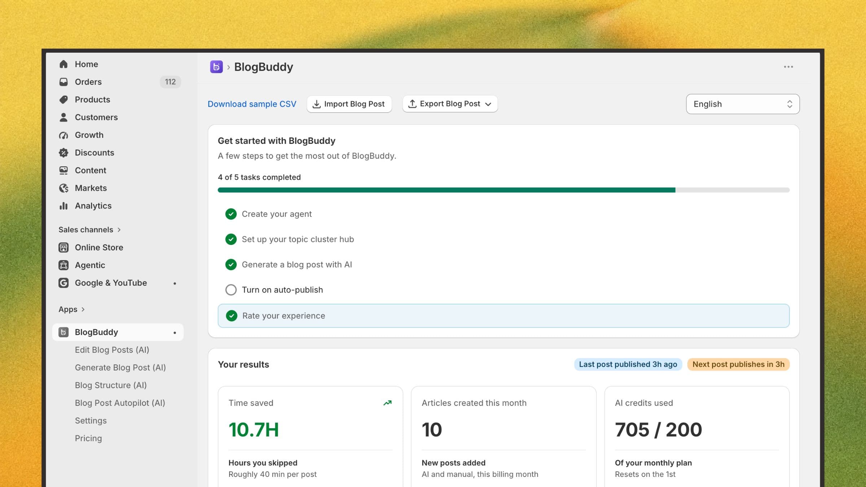Click the 705 / 200 AI credits value
The height and width of the screenshot is (487, 866).
(x=659, y=430)
